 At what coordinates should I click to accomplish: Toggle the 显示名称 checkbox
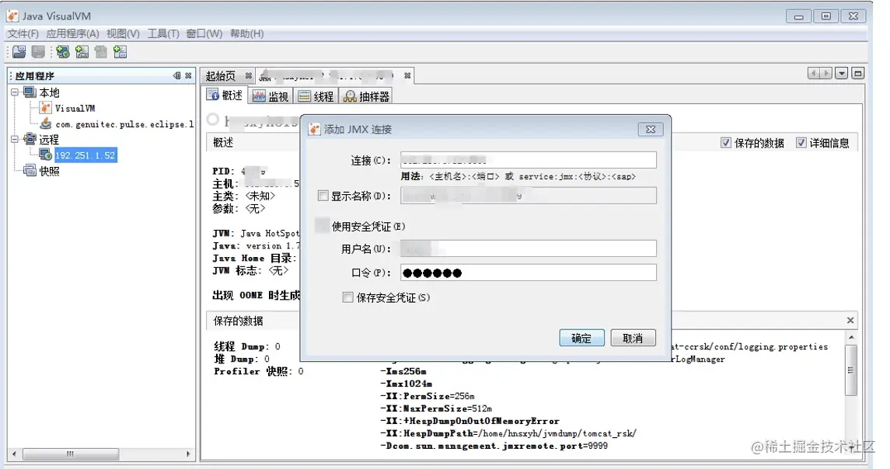(323, 196)
